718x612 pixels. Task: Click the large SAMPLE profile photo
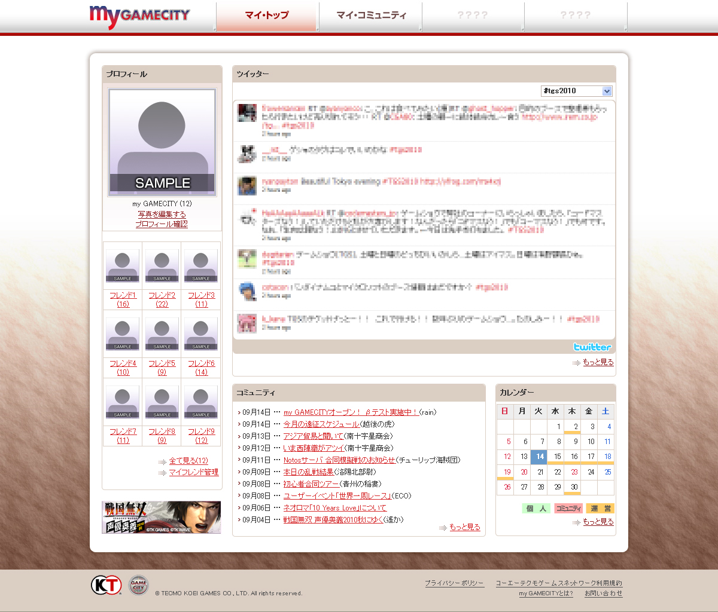(162, 142)
